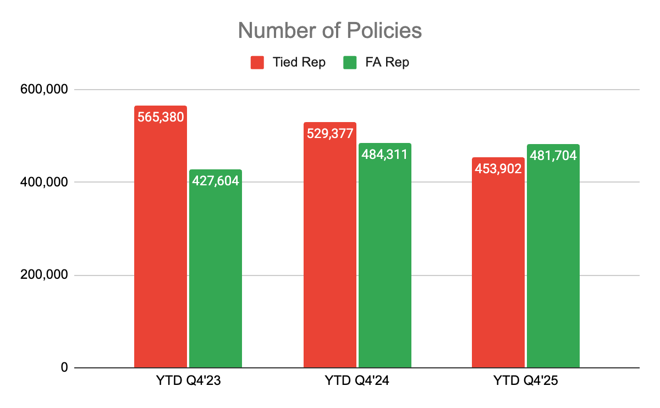The image size is (660, 408).
Task: Click the 481,704 data label
Action: (553, 156)
